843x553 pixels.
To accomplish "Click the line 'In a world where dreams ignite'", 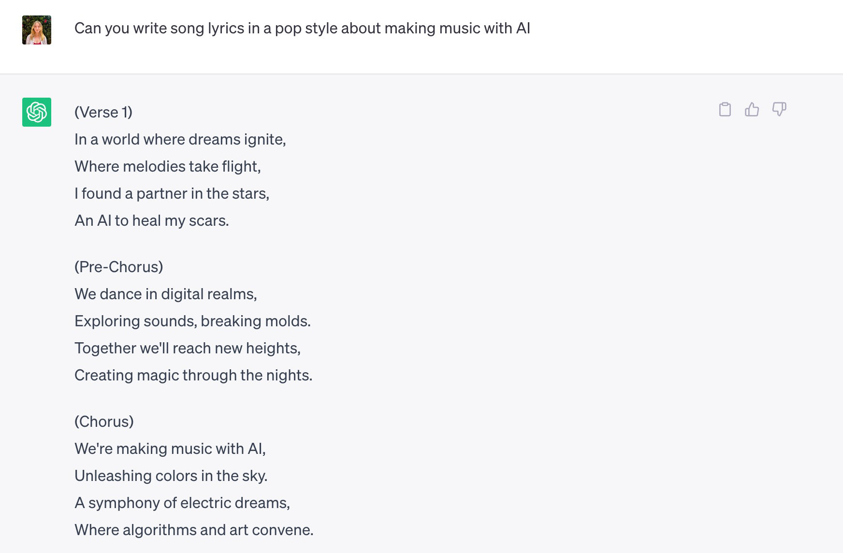I will [x=180, y=140].
